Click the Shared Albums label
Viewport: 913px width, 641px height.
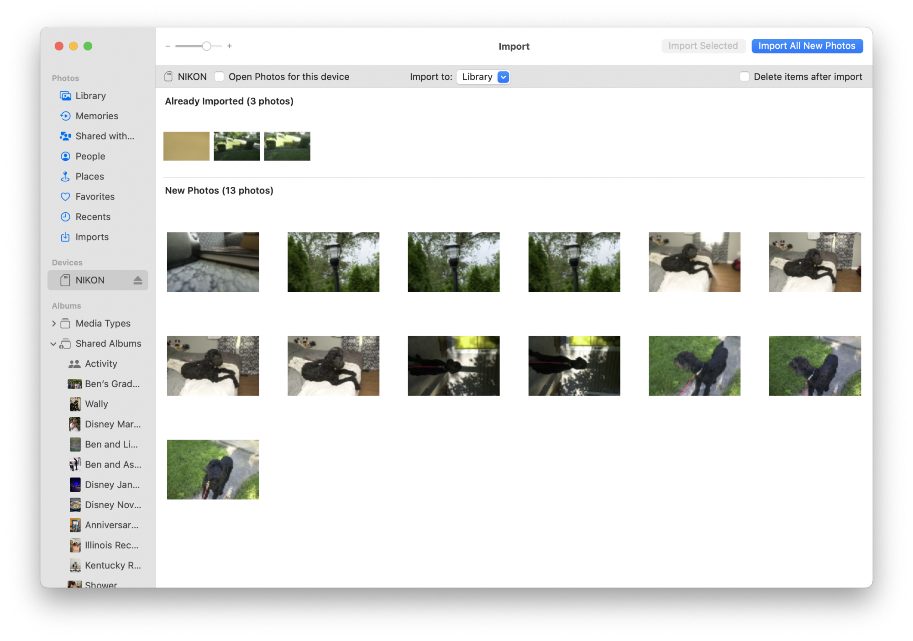coord(108,343)
